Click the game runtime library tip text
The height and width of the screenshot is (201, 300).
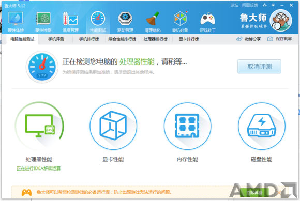pos(104,192)
